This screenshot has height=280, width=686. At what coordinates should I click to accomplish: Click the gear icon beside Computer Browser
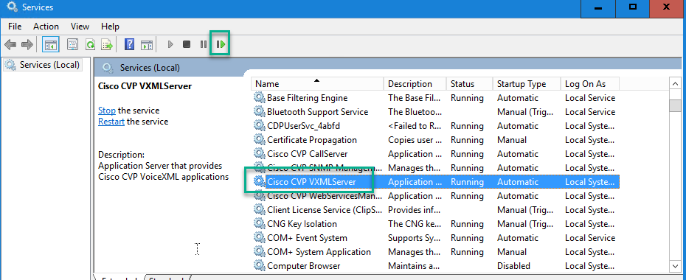click(260, 265)
